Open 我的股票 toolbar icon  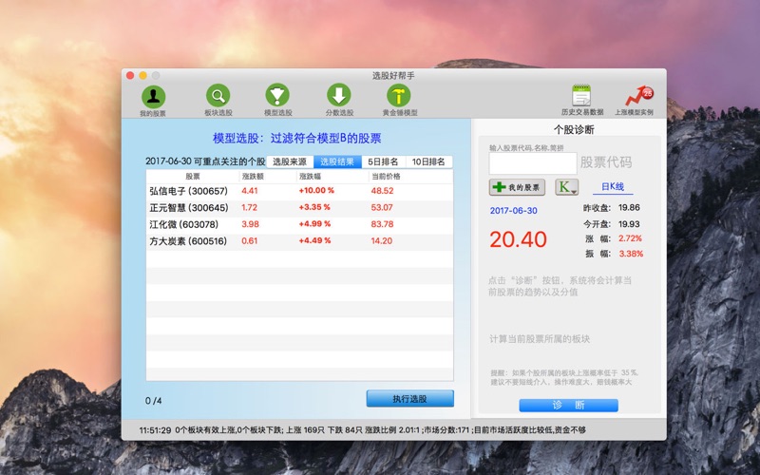pos(153,97)
